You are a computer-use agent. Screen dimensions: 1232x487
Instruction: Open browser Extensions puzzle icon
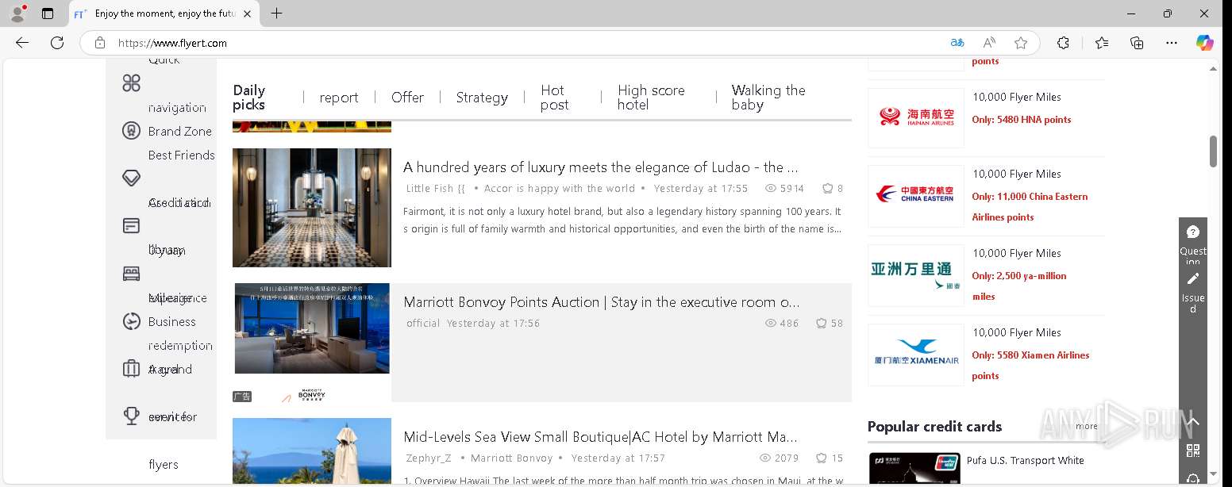pos(1064,43)
